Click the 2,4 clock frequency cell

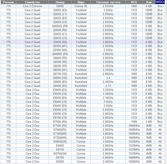coord(108,78)
